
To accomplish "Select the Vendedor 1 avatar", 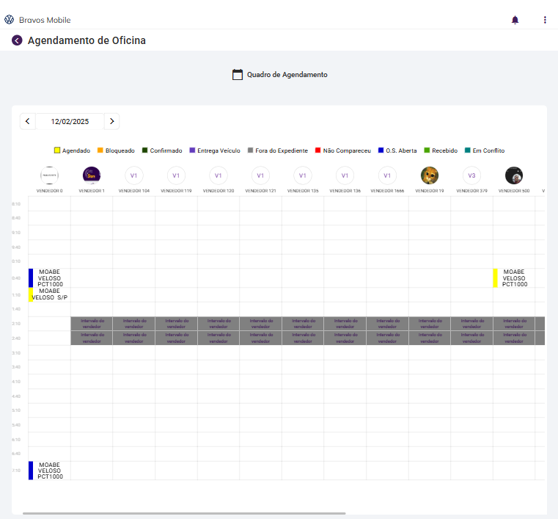I will tap(92, 175).
